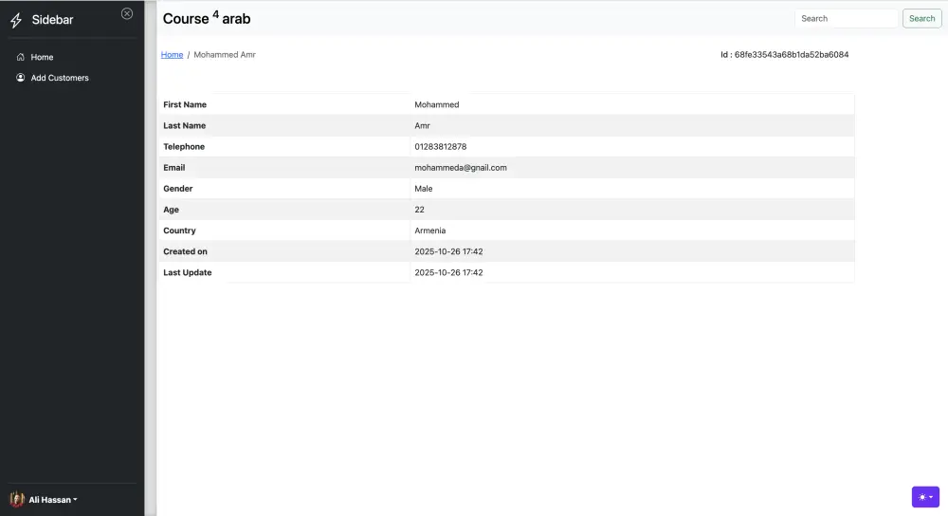Viewport: 948px width, 516px height.
Task: Click the Sidebar brand title text
Action: [x=52, y=20]
